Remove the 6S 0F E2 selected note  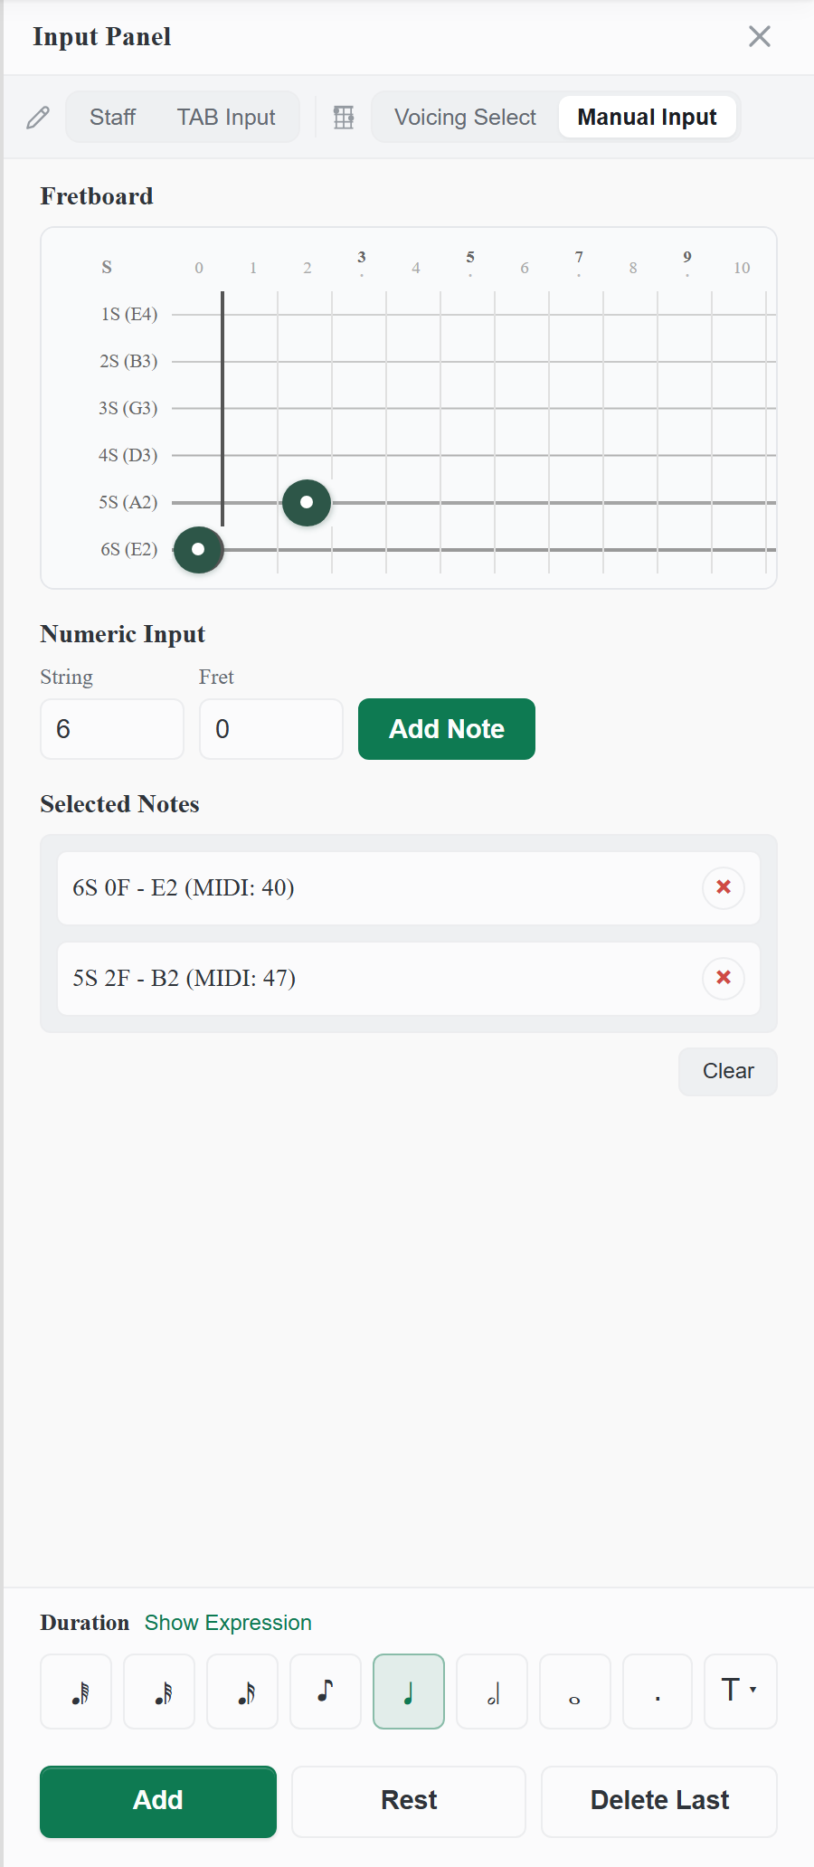coord(724,887)
